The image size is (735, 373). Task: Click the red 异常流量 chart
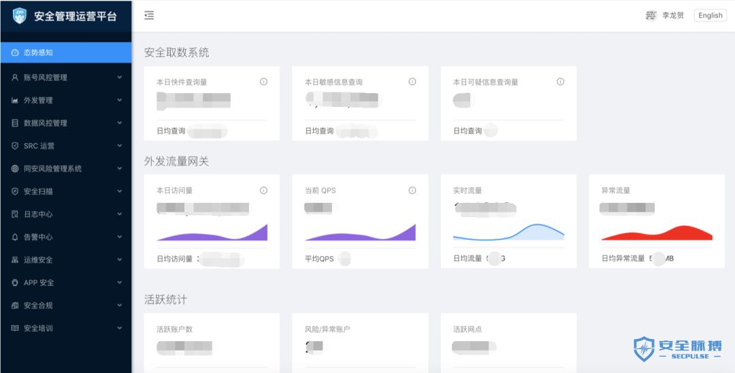click(656, 233)
